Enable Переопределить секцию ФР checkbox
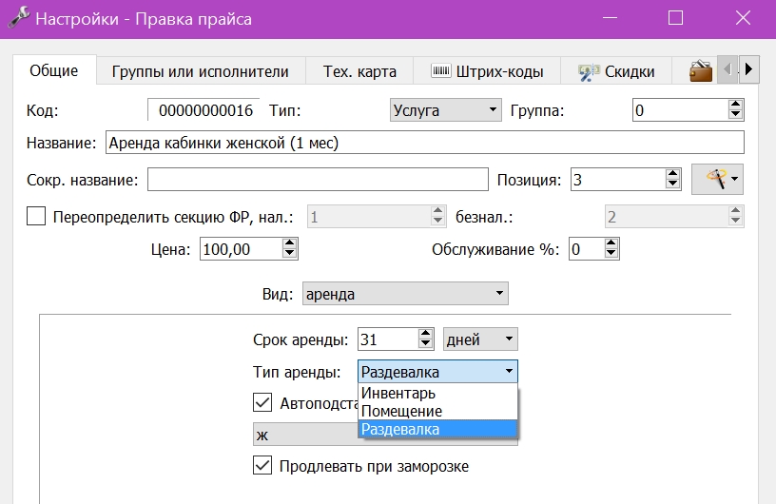776x504 pixels. (x=36, y=217)
